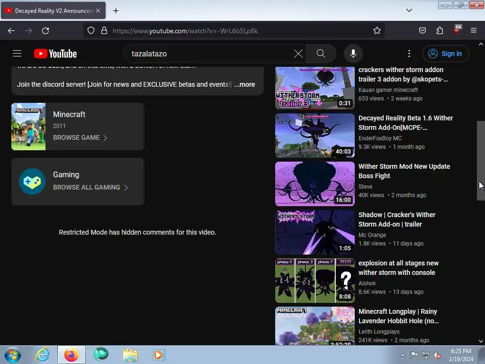Save page to Pocket
Screen dimensions: 485x364
[x=422, y=31]
